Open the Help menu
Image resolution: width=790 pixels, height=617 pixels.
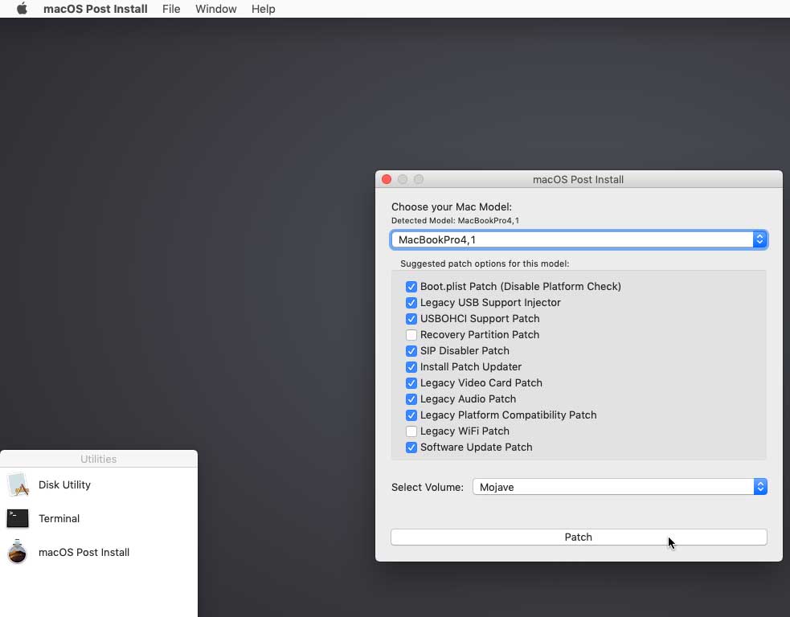pyautogui.click(x=263, y=9)
